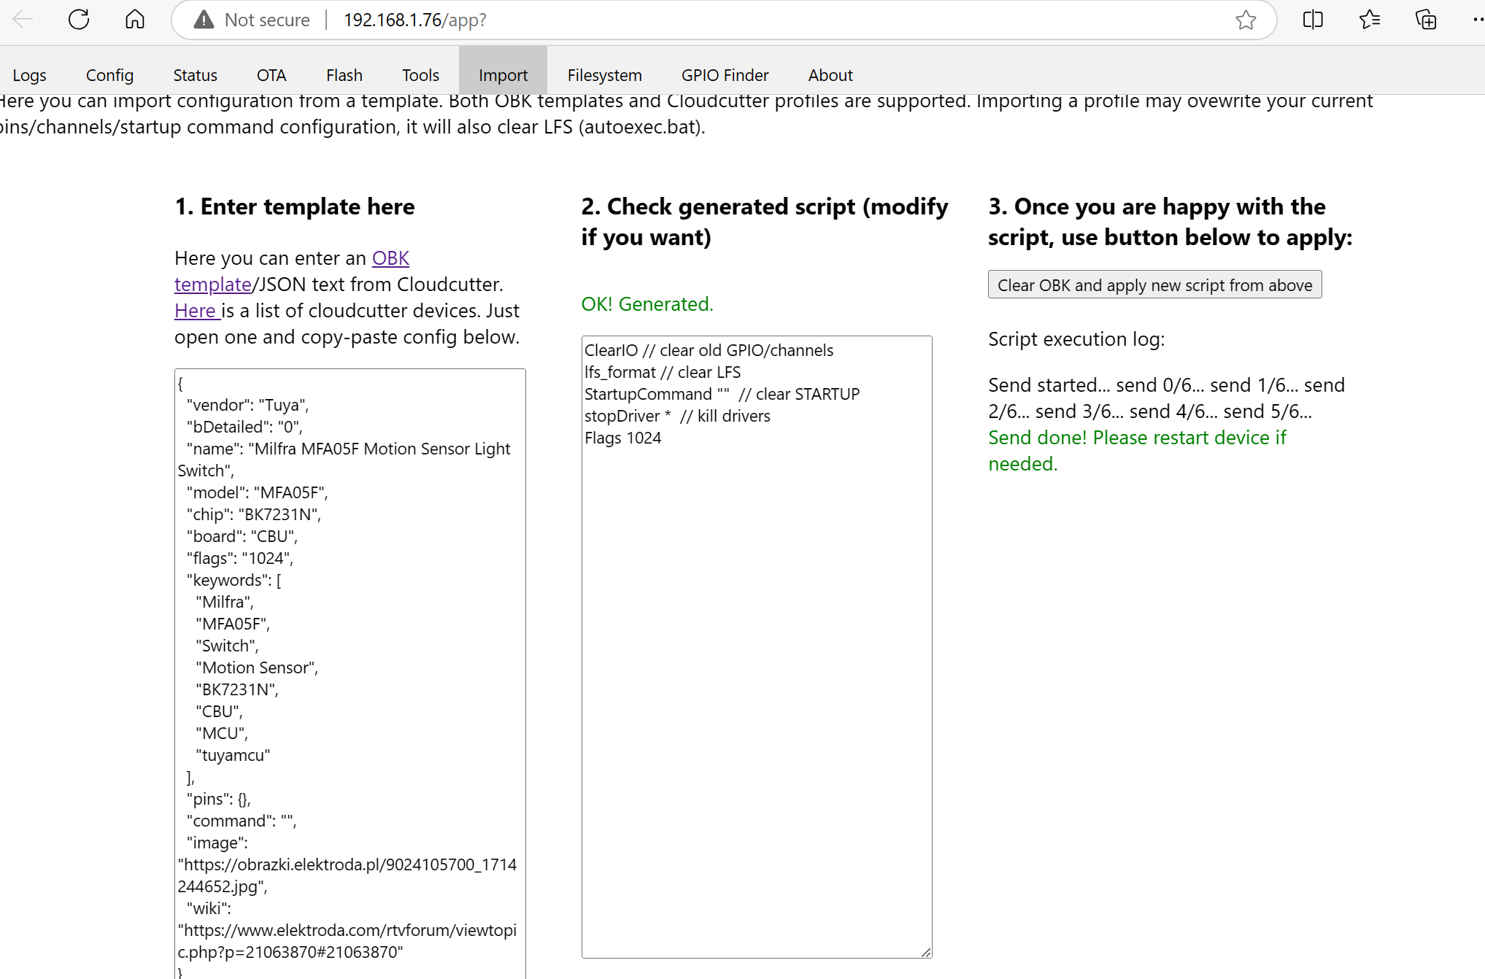
Task: Click Clear OBK and apply new script button
Action: [1154, 285]
